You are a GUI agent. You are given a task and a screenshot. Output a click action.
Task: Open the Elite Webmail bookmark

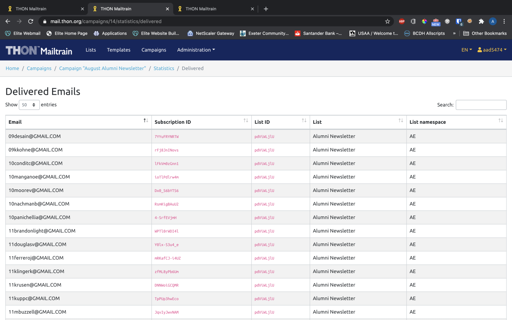[23, 33]
